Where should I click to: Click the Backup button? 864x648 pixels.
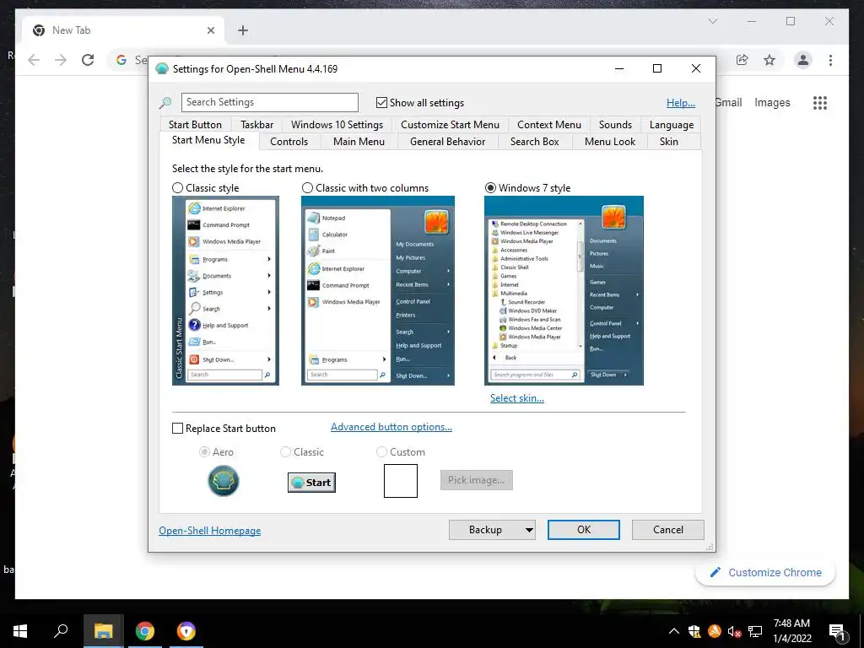tap(485, 530)
